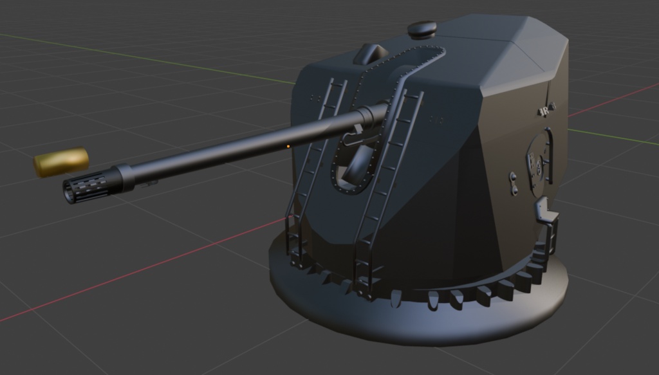Click the orange origin dot on barrel

click(x=288, y=146)
